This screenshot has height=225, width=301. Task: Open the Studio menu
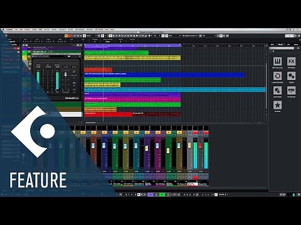(x=71, y=29)
